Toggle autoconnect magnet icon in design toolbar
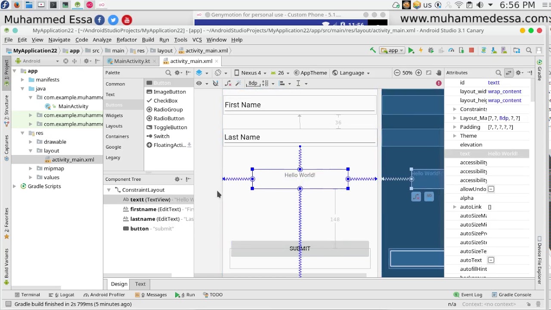This screenshot has height=310, width=551. click(x=216, y=83)
